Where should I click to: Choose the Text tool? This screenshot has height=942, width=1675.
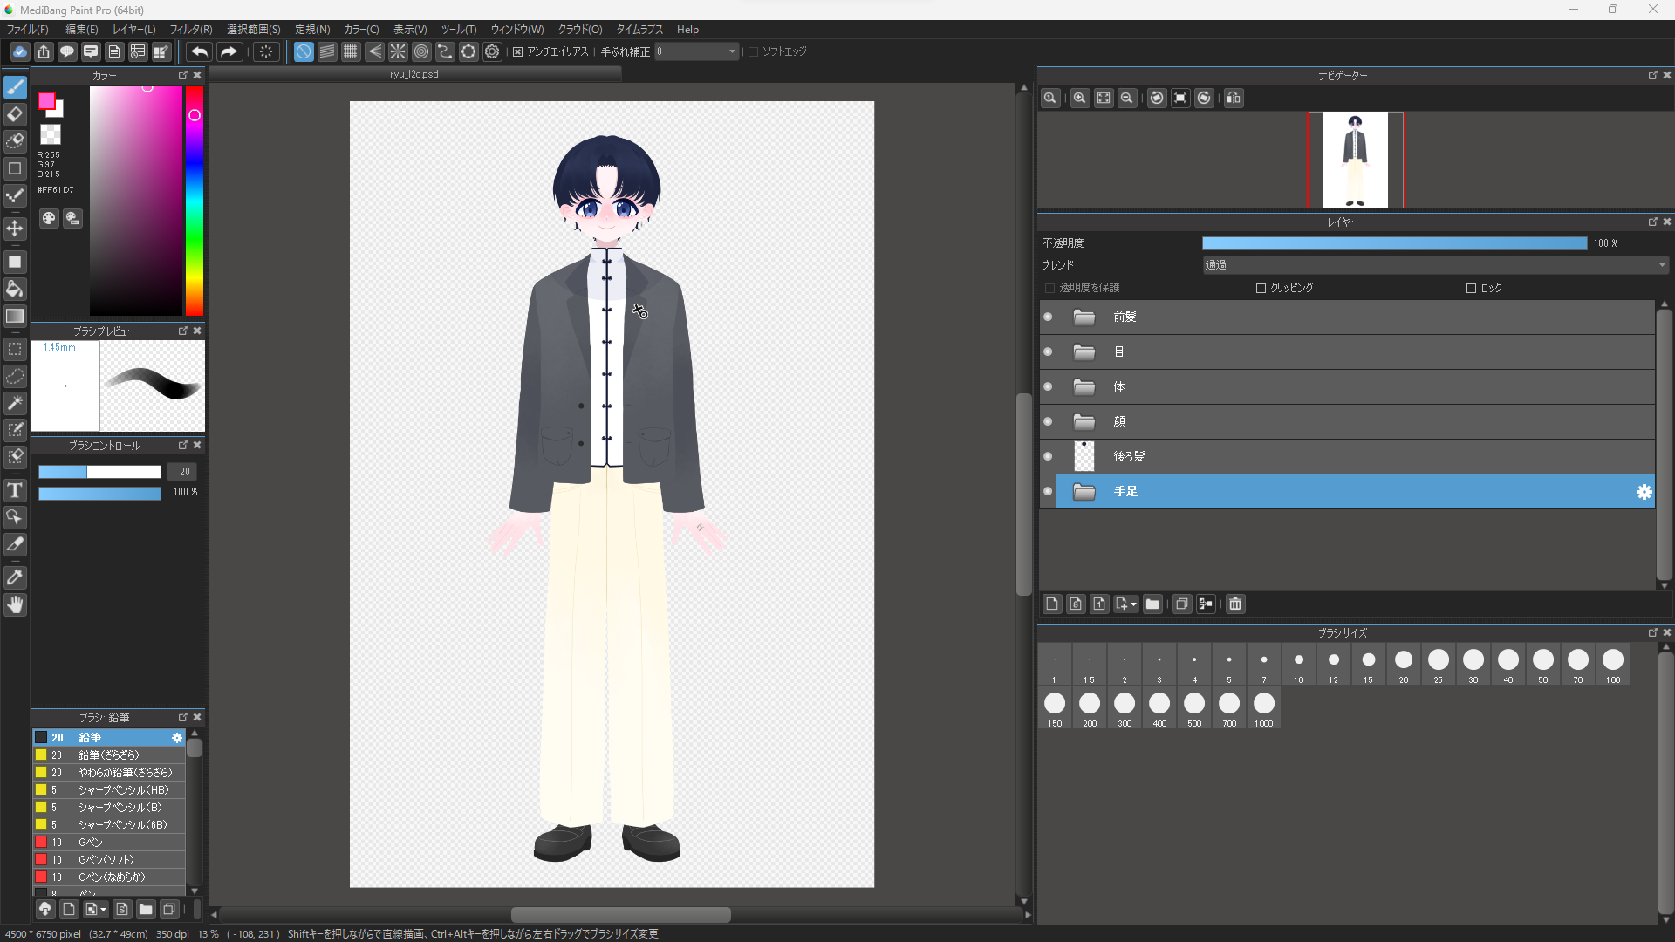tap(15, 490)
